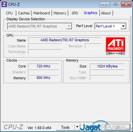Screen dimensions: 133x132
Task: Click the Tools button
Action: coord(65,127)
